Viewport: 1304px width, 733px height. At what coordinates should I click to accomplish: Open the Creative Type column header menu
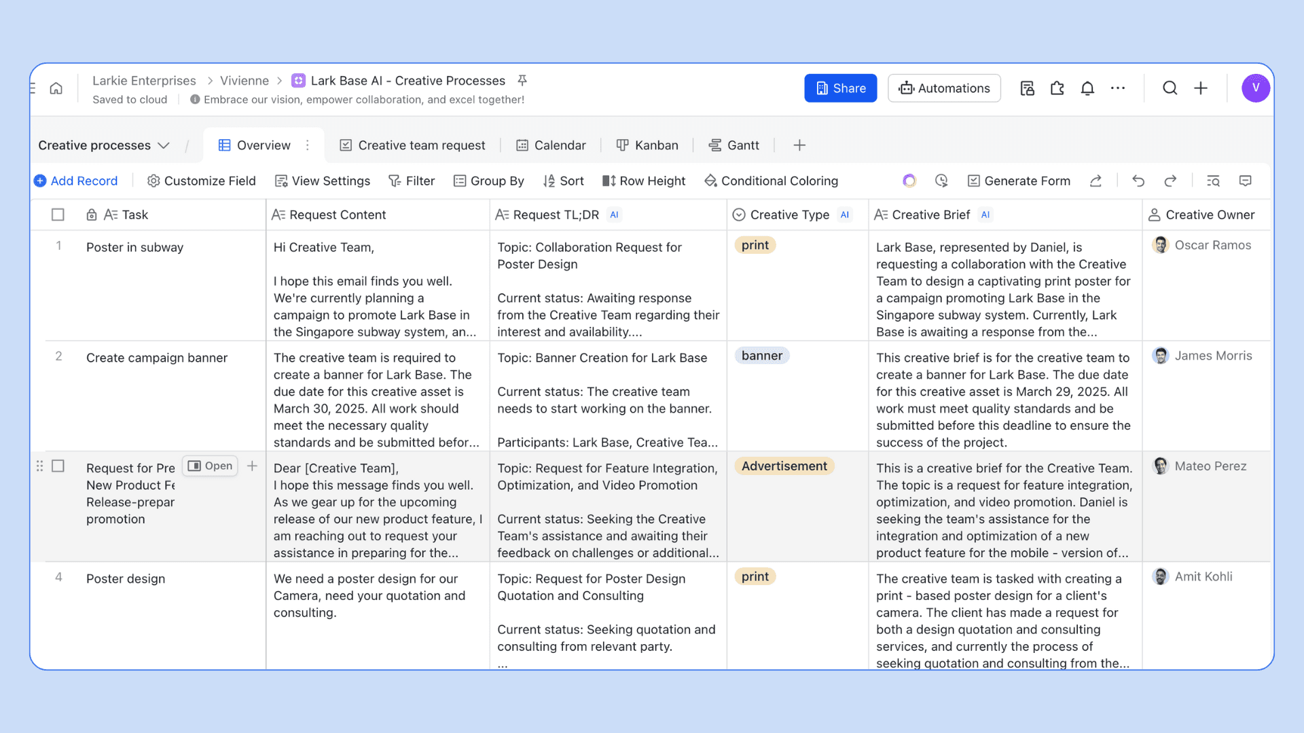[797, 214]
